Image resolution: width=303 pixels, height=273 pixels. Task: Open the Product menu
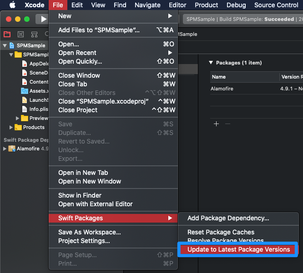(x=206, y=5)
